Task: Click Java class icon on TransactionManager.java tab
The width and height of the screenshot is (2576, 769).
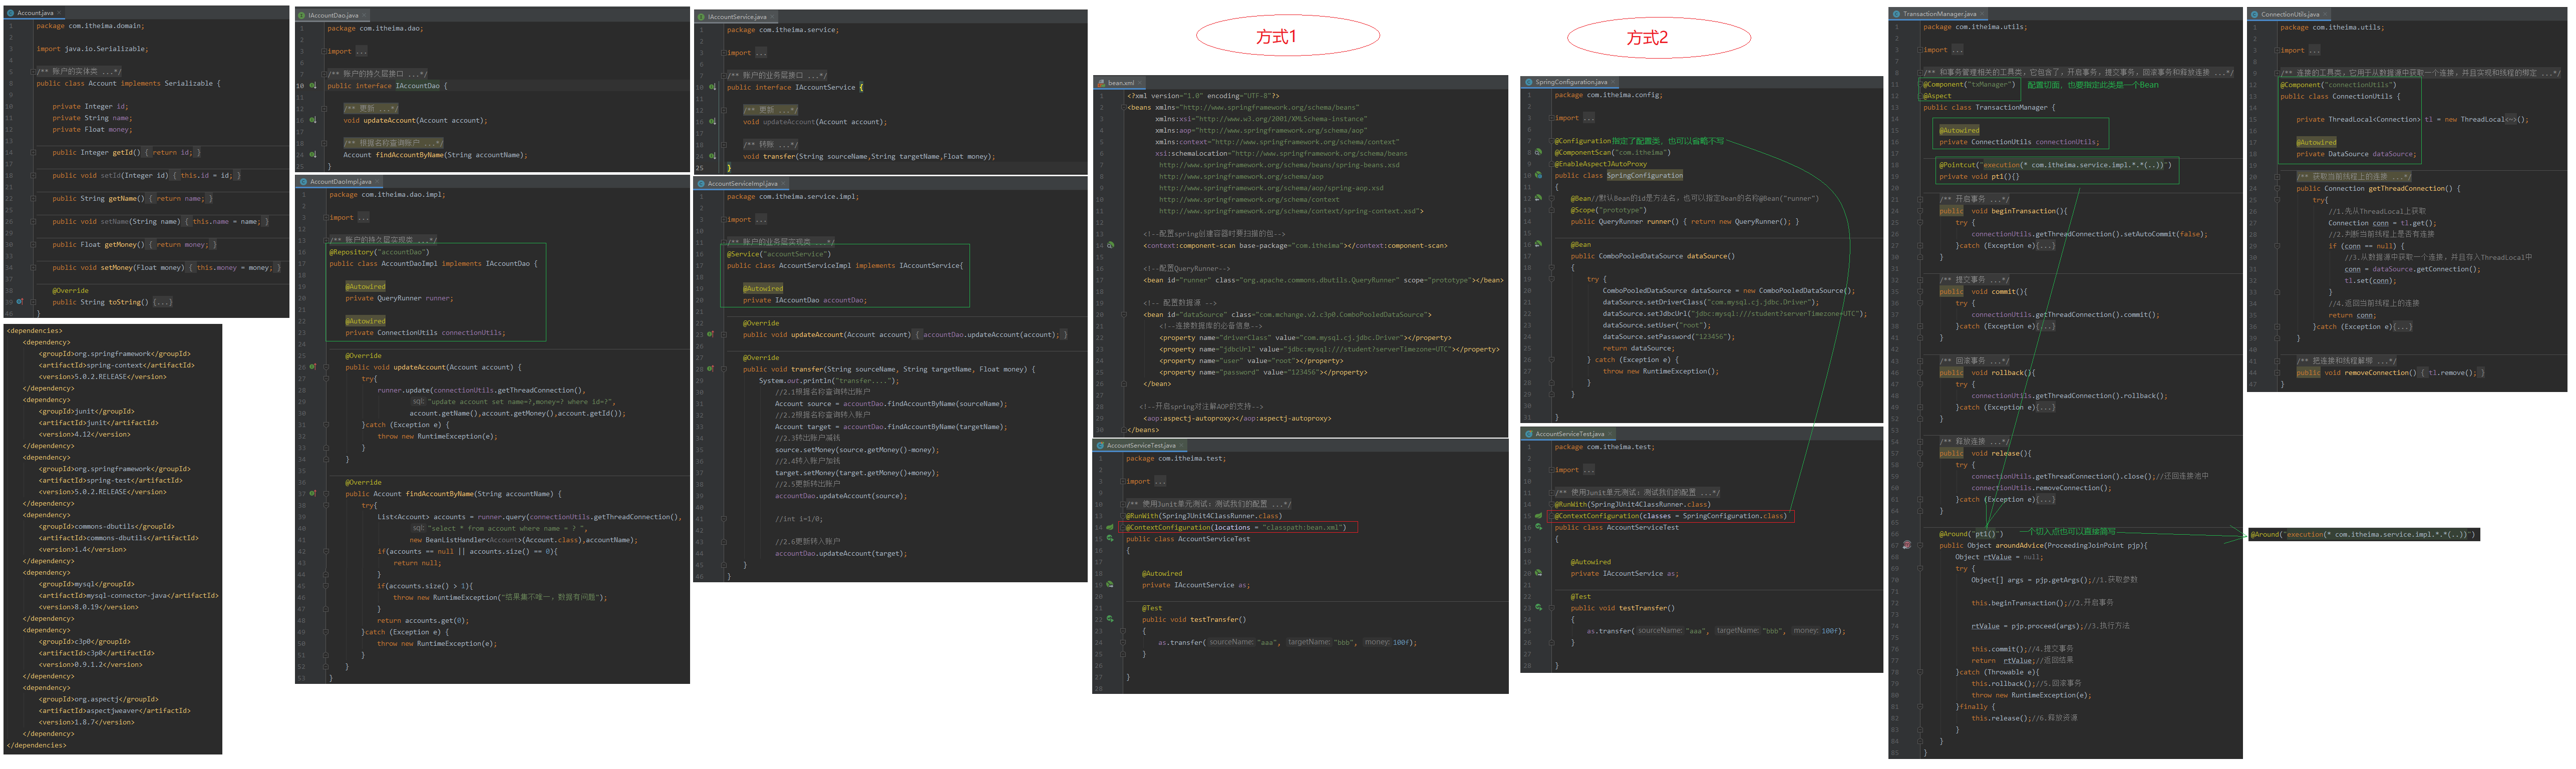Action: (x=1897, y=14)
